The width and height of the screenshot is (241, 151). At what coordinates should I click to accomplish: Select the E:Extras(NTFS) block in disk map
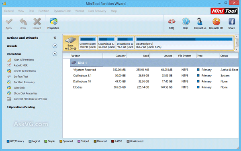pos(184,43)
